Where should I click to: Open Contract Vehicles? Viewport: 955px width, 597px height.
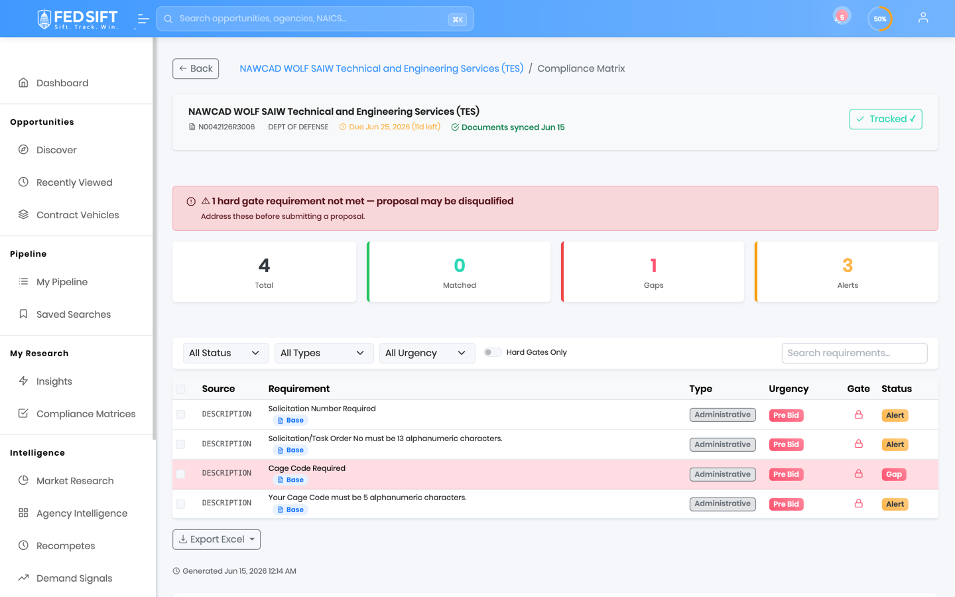(76, 215)
